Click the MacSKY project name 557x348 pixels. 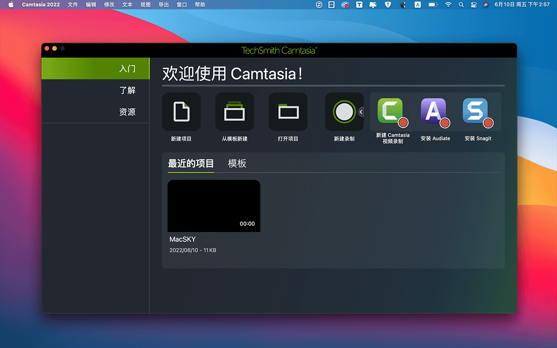(x=182, y=239)
